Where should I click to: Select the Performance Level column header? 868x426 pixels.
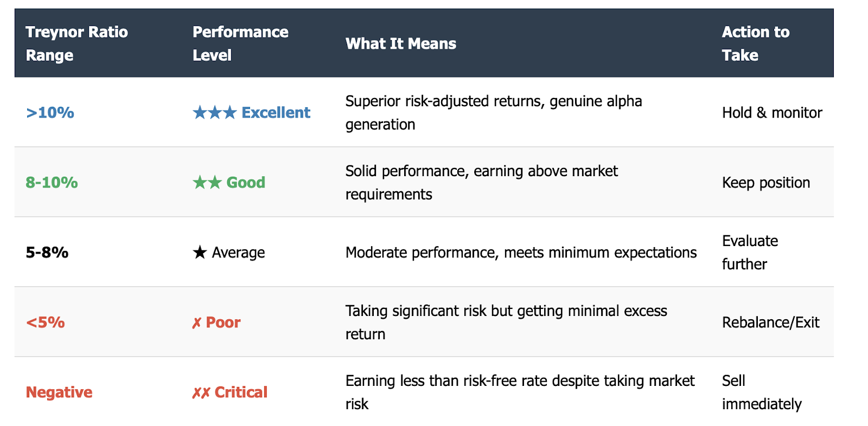[240, 43]
